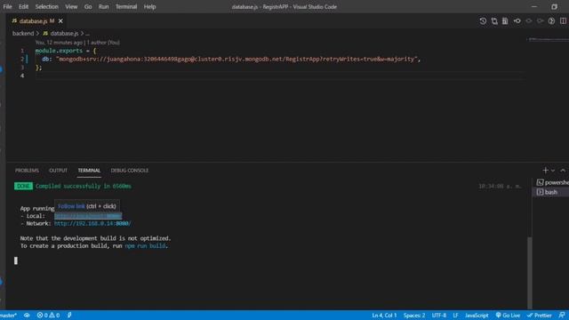Open the Edit menu
Screen dimensions: 569x320
(23, 6)
